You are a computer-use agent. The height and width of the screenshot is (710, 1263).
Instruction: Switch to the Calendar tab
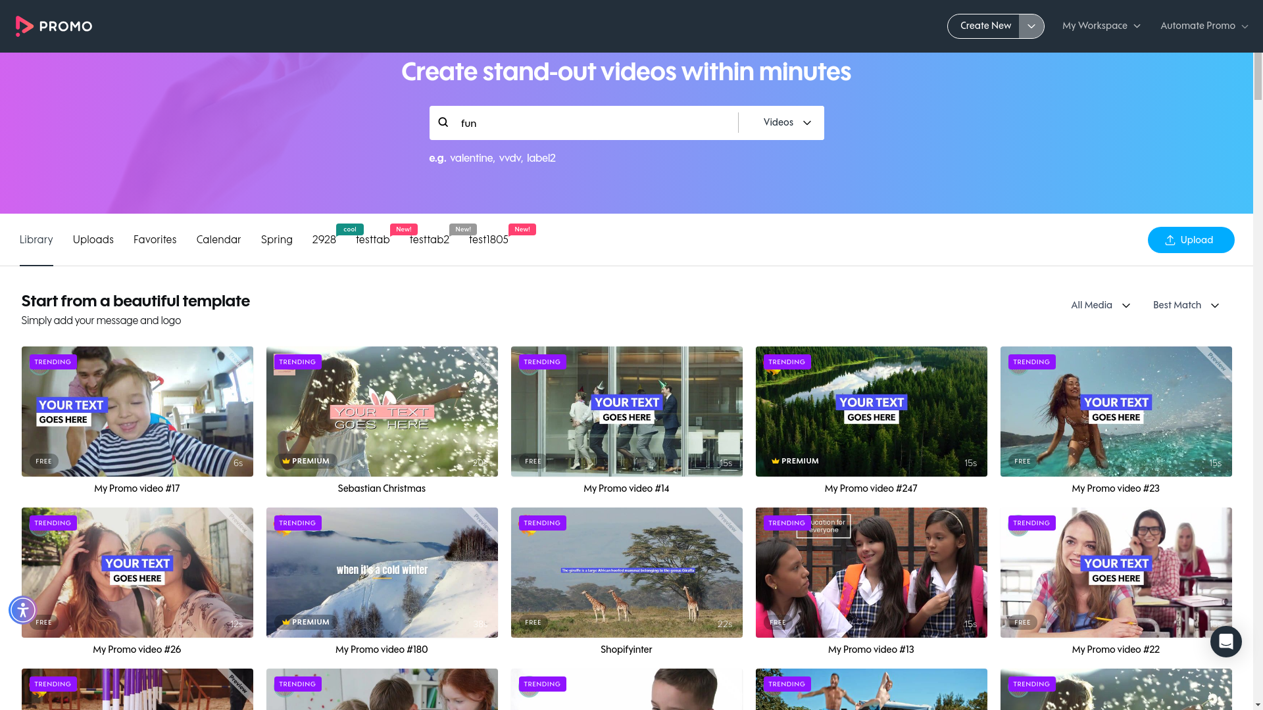pos(218,240)
